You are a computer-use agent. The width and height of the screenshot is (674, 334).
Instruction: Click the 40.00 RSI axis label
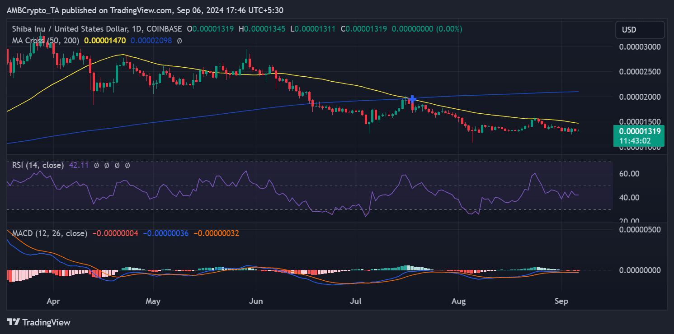coord(630,197)
